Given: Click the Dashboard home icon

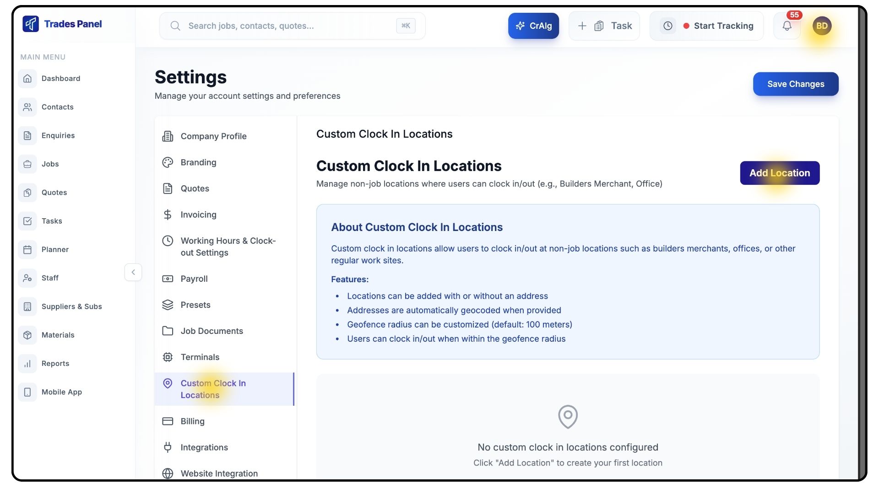Looking at the screenshot, I should [27, 78].
